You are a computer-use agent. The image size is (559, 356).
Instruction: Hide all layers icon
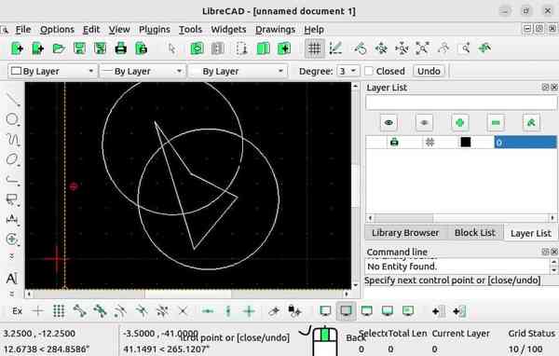pyautogui.click(x=424, y=123)
